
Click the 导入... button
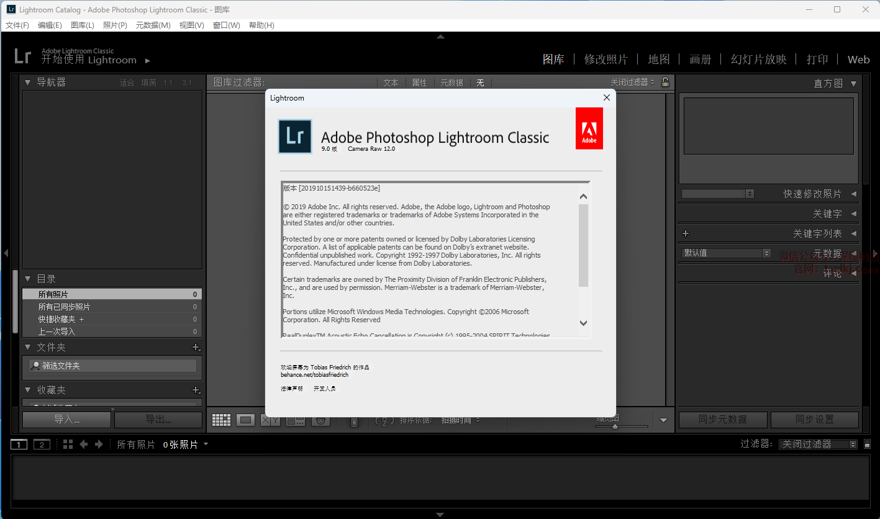pos(67,420)
